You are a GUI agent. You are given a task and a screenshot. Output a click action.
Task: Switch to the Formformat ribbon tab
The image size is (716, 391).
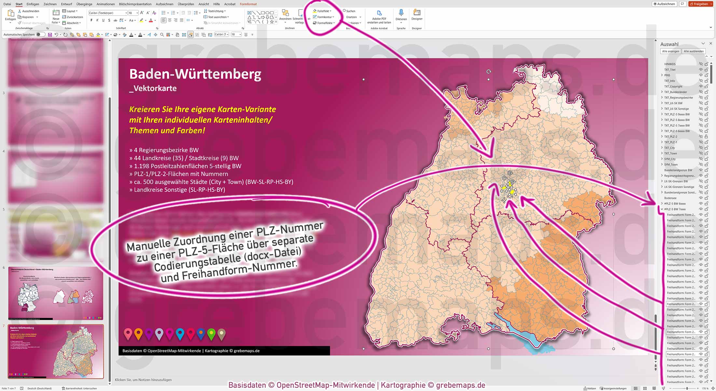pyautogui.click(x=248, y=4)
